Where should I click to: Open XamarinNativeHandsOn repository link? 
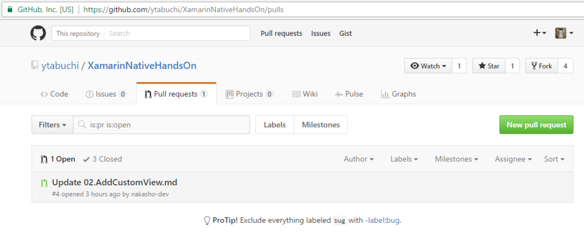pos(142,66)
